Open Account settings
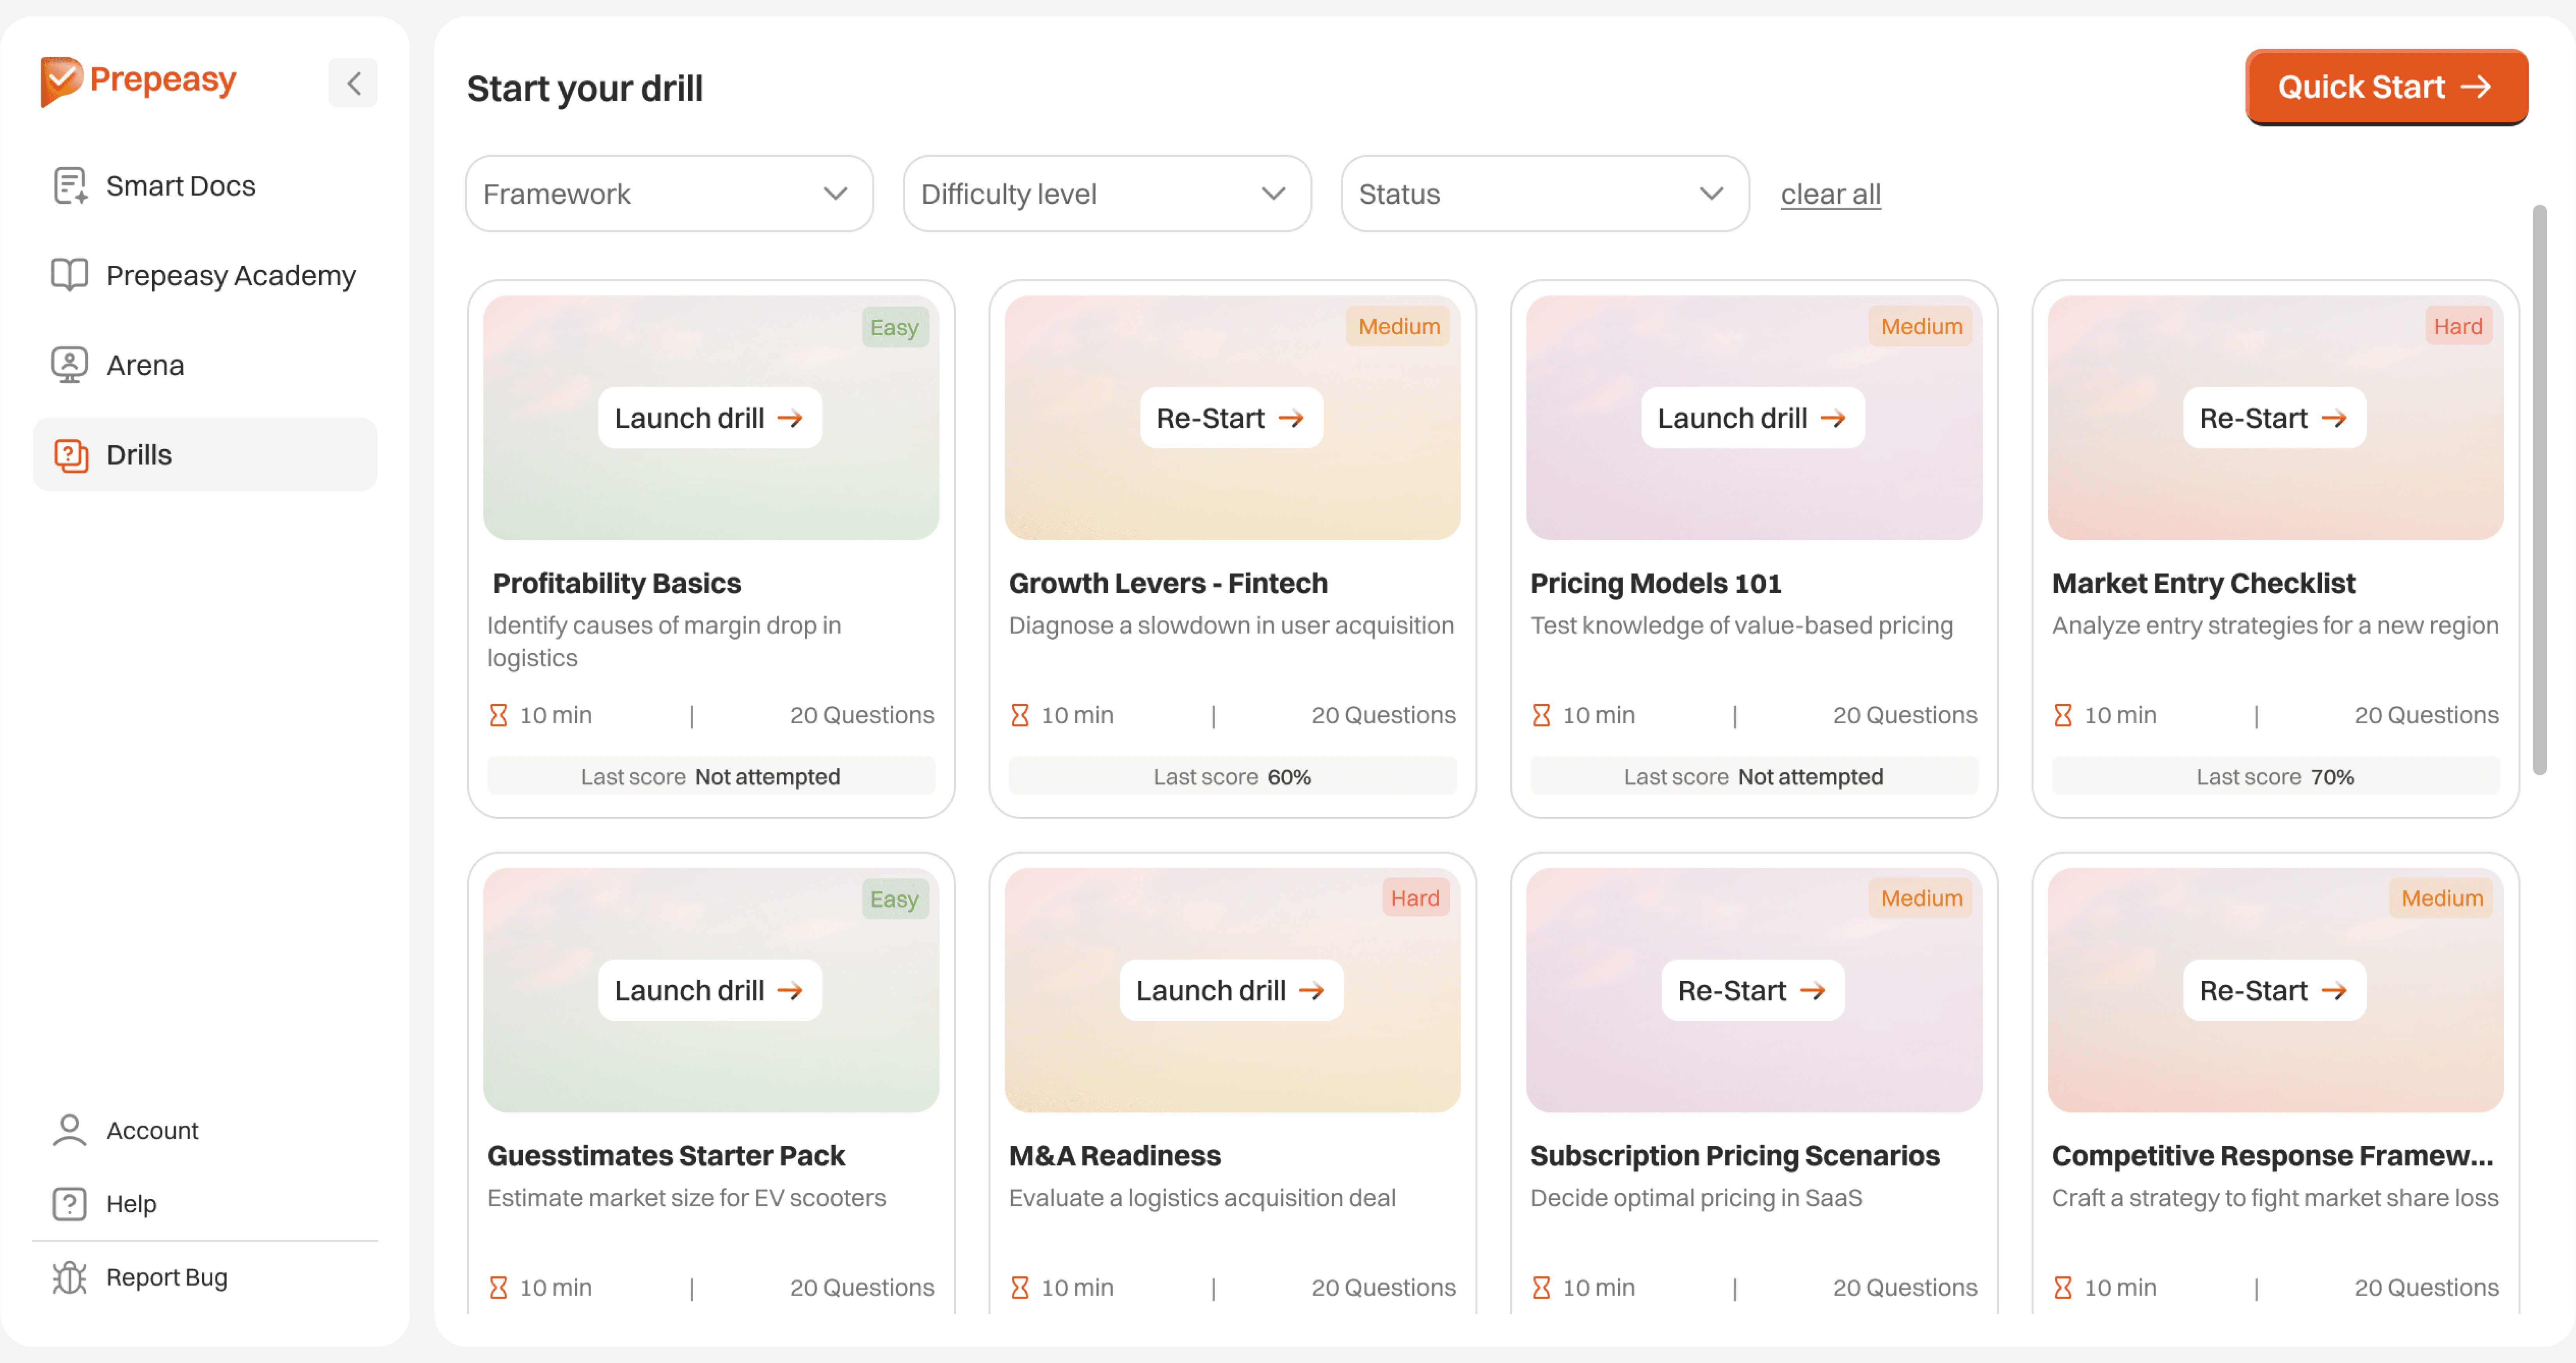2576x1363 pixels. pos(152,1130)
